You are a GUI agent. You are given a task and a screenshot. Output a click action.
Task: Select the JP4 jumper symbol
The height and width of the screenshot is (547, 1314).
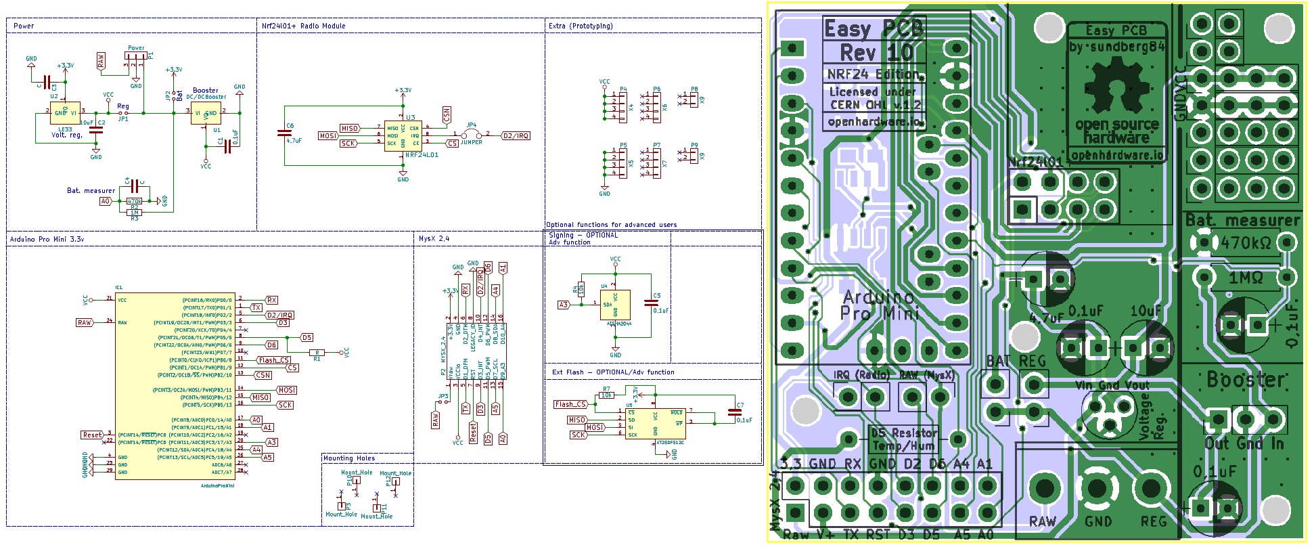(472, 135)
